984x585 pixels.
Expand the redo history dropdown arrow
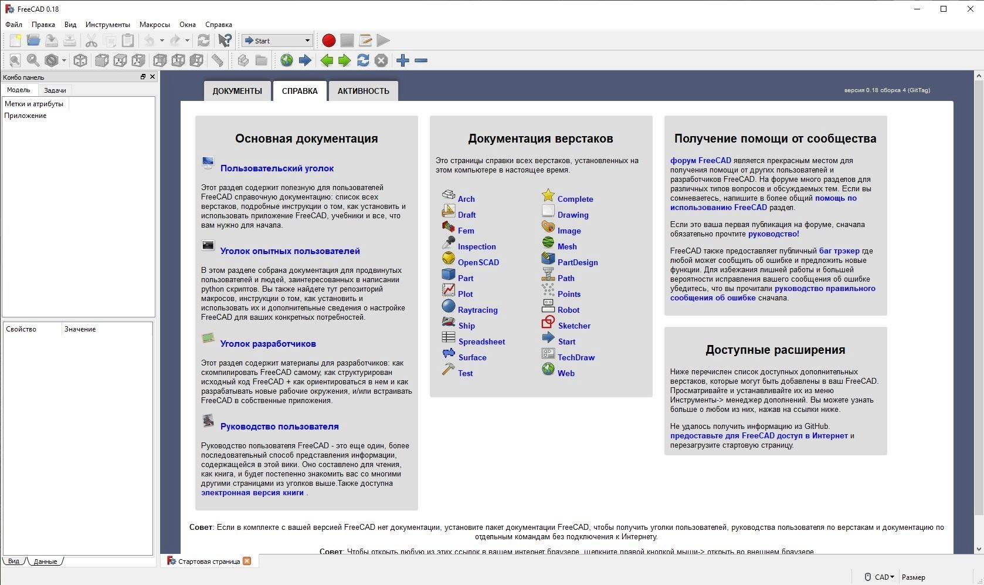tap(188, 40)
